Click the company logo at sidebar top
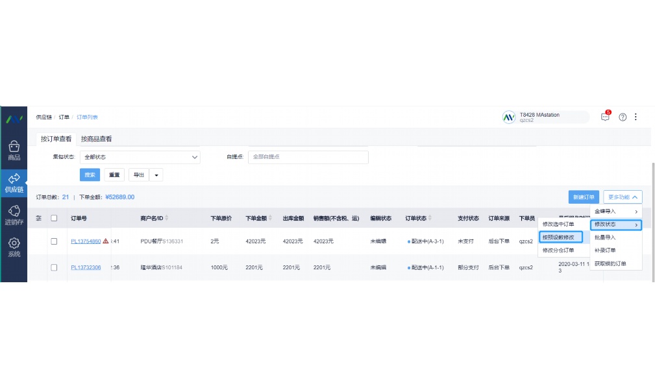655x388 pixels. coord(13,121)
